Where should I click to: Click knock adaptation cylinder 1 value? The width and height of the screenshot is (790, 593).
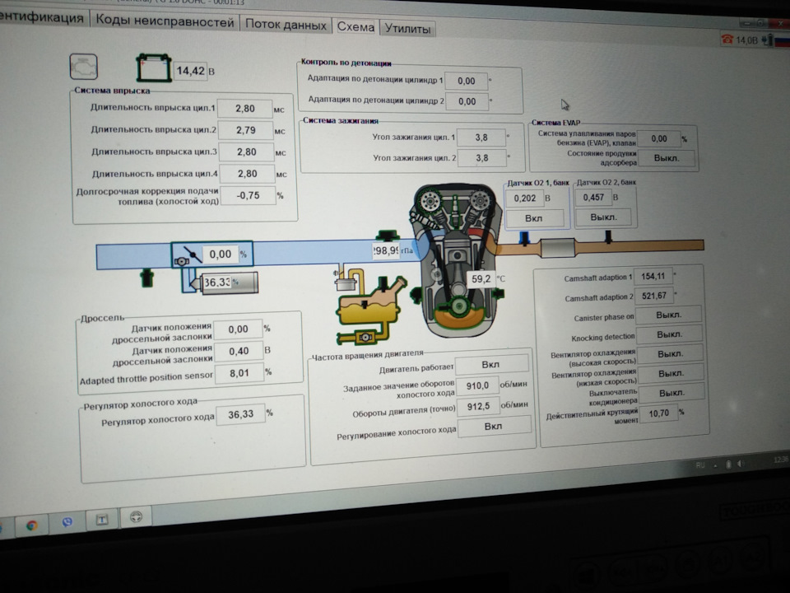pos(466,82)
